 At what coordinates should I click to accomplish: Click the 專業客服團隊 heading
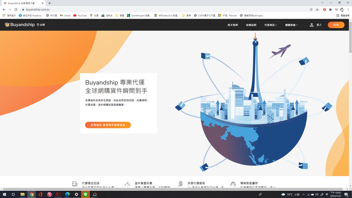(x=249, y=183)
